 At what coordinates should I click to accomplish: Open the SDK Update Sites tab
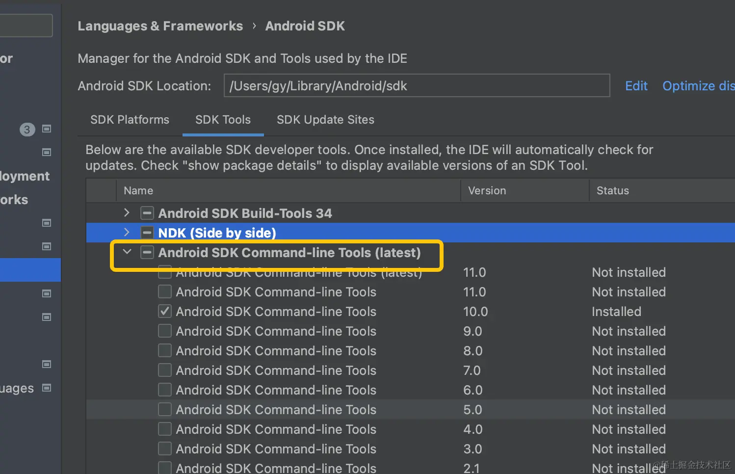[325, 120]
